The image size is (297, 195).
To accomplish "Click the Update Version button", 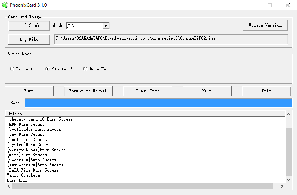I will click(x=265, y=25).
